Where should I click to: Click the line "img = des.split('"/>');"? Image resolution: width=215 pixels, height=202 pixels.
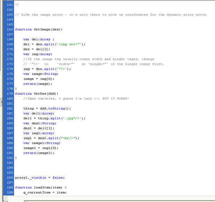click(47, 69)
